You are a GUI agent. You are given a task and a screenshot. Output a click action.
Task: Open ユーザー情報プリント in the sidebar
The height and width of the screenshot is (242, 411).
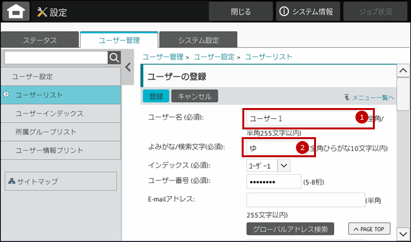tap(61, 150)
